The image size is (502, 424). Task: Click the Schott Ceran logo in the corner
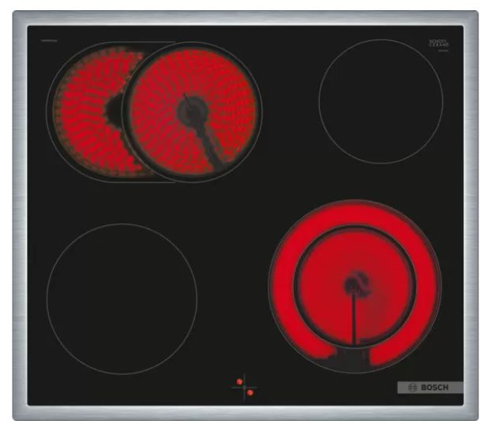tap(439, 43)
